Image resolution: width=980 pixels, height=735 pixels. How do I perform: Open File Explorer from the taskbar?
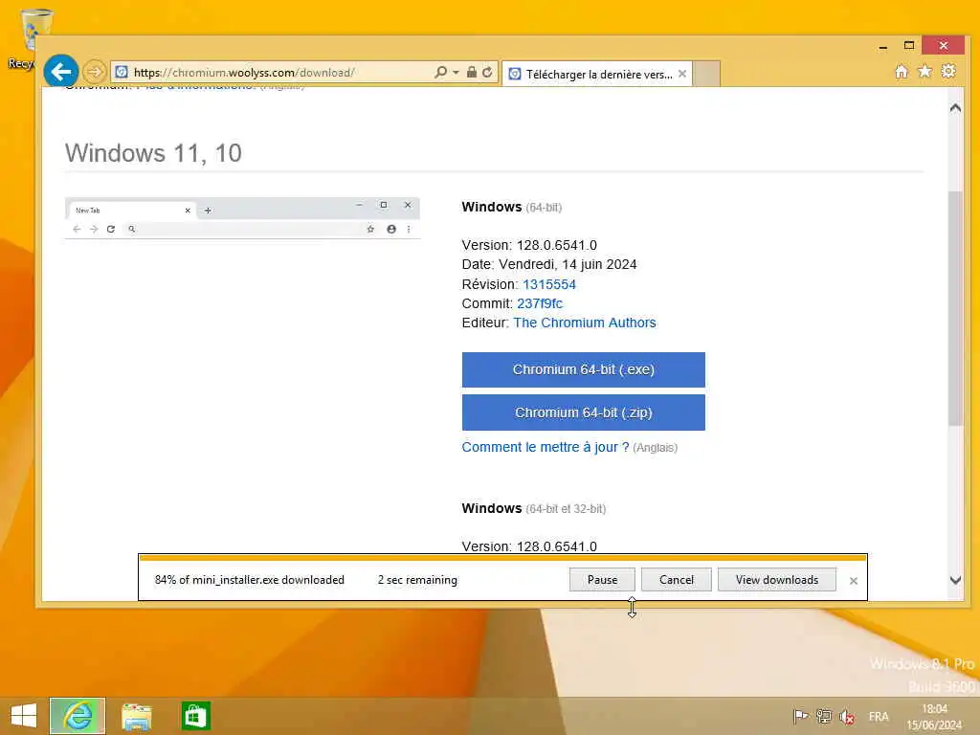(x=137, y=716)
